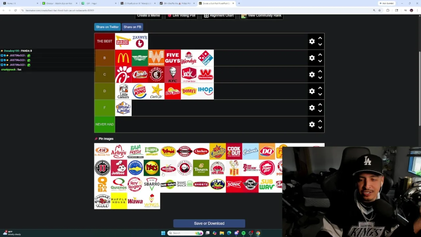Pick the KFC logo

pos(173,74)
